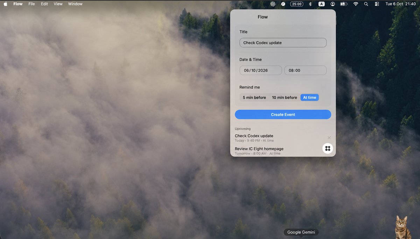Click the 'Flow' popup title
The width and height of the screenshot is (420, 239).
(262, 17)
